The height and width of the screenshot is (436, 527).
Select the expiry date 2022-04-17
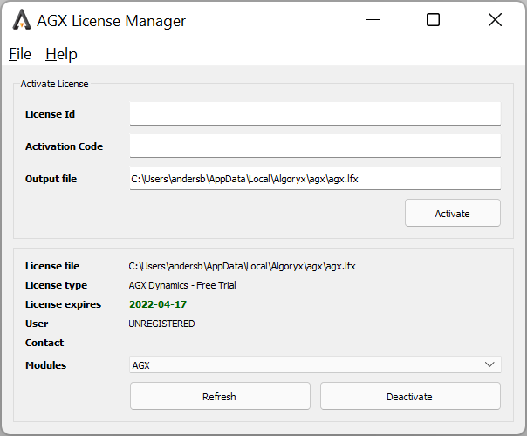coord(158,304)
